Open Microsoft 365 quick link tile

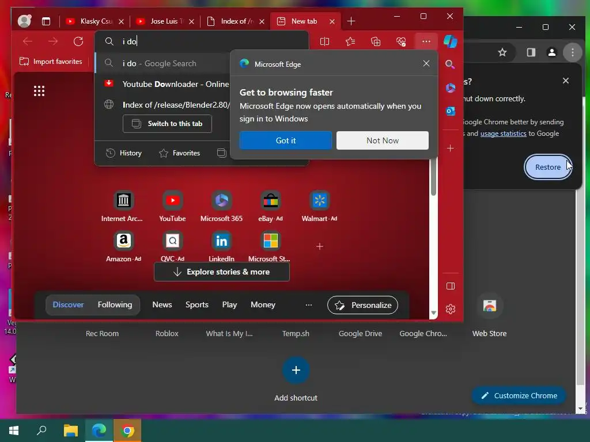tap(222, 207)
